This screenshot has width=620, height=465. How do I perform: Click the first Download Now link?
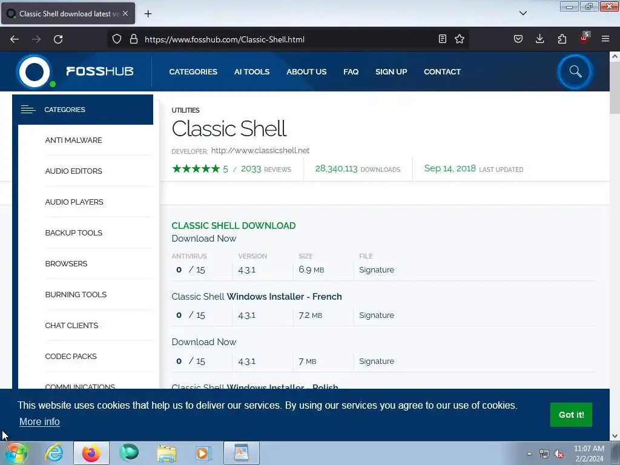click(x=203, y=239)
